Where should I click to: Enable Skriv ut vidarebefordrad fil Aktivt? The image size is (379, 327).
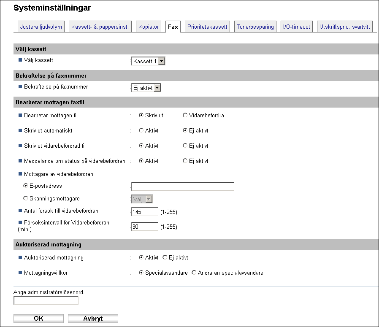pos(141,146)
